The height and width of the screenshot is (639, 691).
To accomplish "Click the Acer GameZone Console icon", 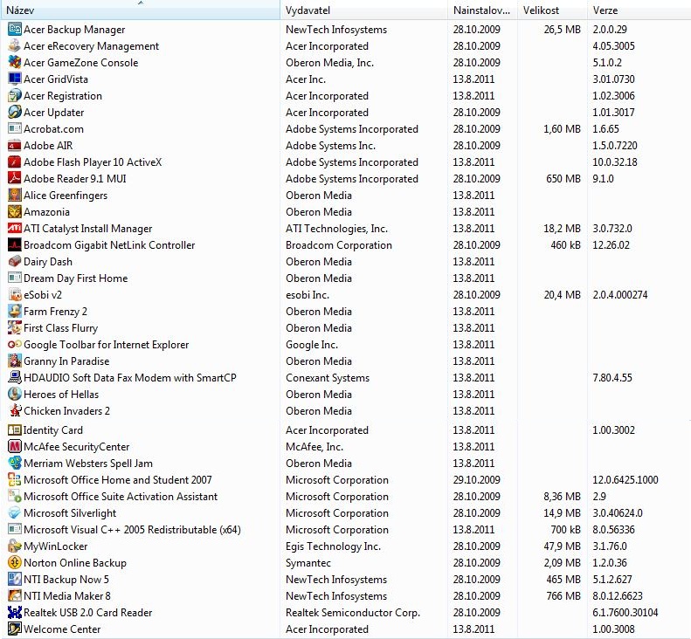I will click(15, 62).
